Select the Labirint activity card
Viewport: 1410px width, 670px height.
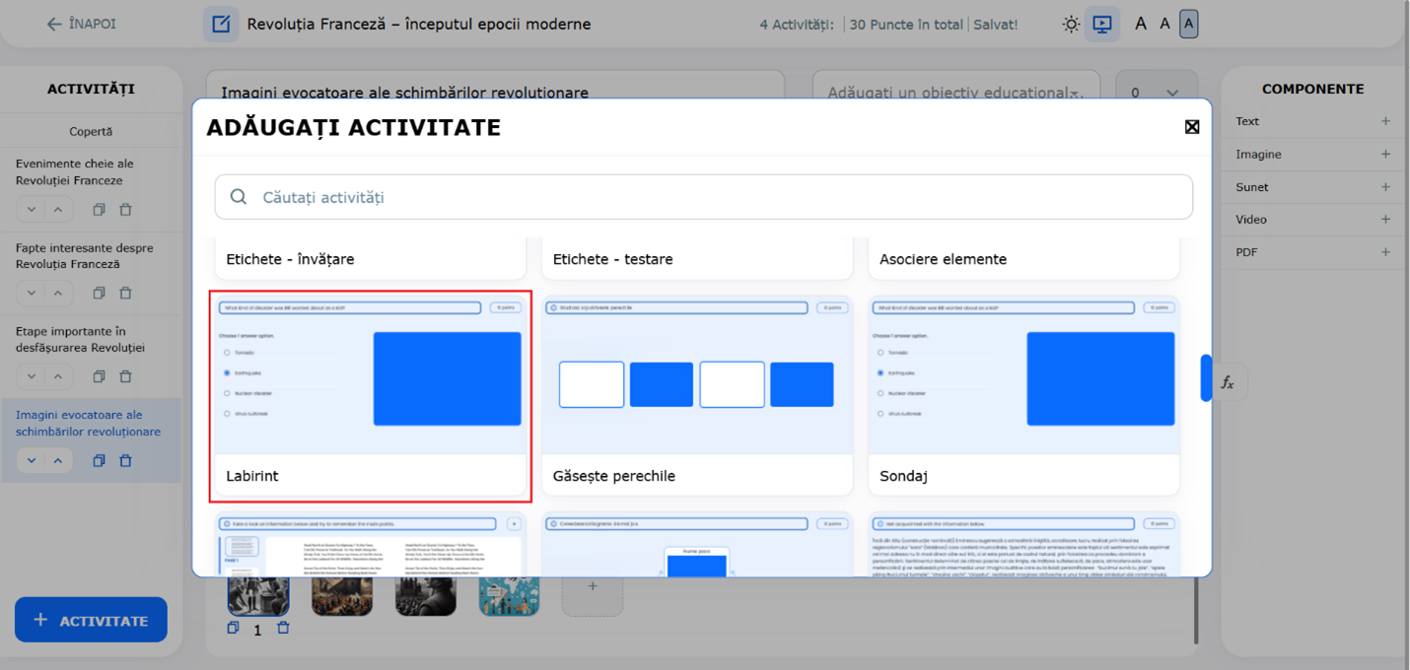point(370,396)
